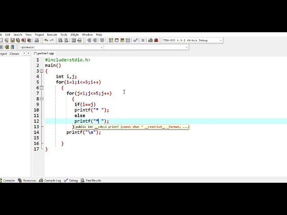
Task: Click the Close All files toolbar icon
Action: coord(29,40)
